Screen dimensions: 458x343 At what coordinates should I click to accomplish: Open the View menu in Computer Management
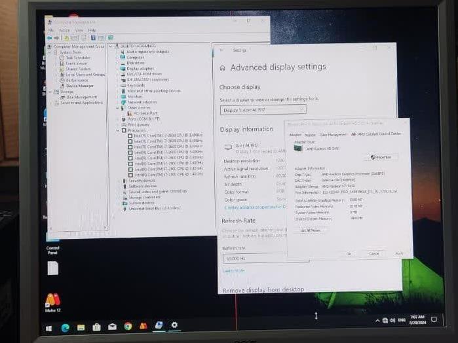click(x=79, y=30)
